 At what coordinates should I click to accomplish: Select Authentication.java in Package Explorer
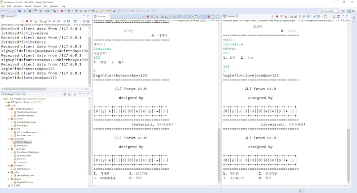[x=26, y=122]
